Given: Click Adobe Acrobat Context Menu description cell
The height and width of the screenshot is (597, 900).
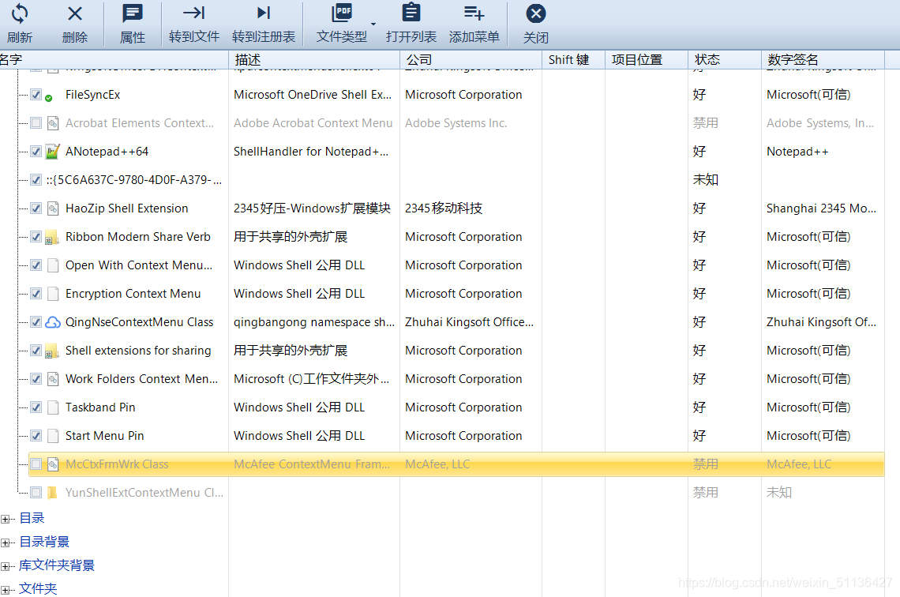Looking at the screenshot, I should 313,123.
